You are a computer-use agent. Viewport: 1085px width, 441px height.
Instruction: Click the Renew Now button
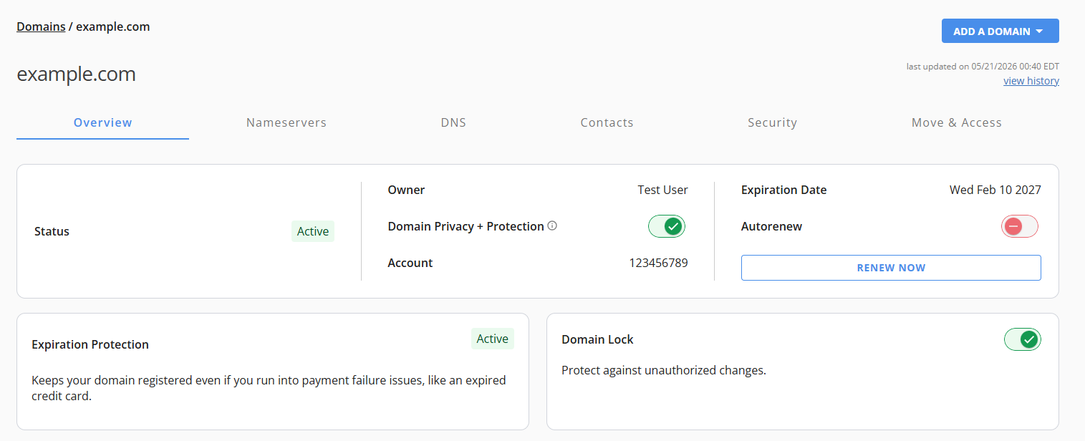point(891,268)
